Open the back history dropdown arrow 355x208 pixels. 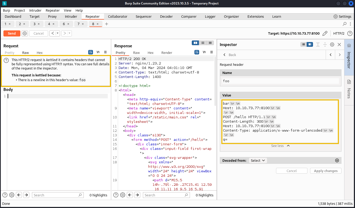pos(58,34)
